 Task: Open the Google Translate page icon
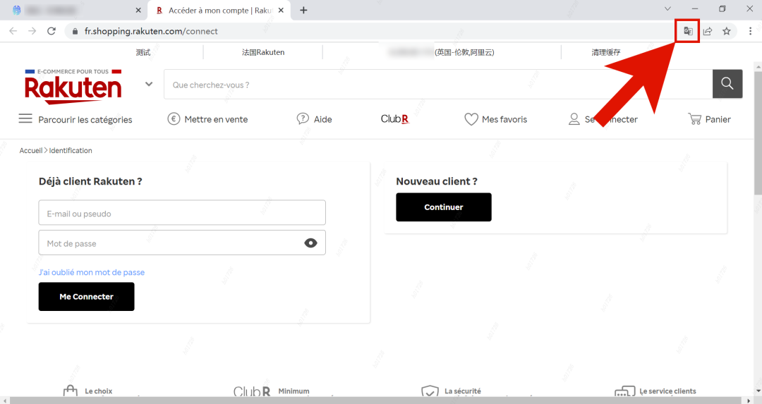[688, 31]
